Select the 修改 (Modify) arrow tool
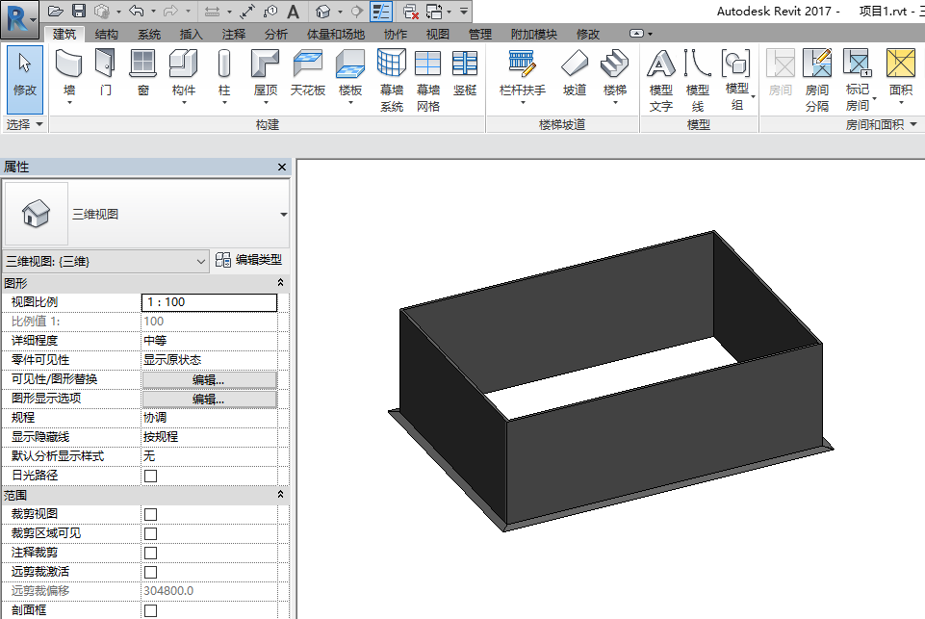Viewport: 925px width, 619px height. click(25, 80)
